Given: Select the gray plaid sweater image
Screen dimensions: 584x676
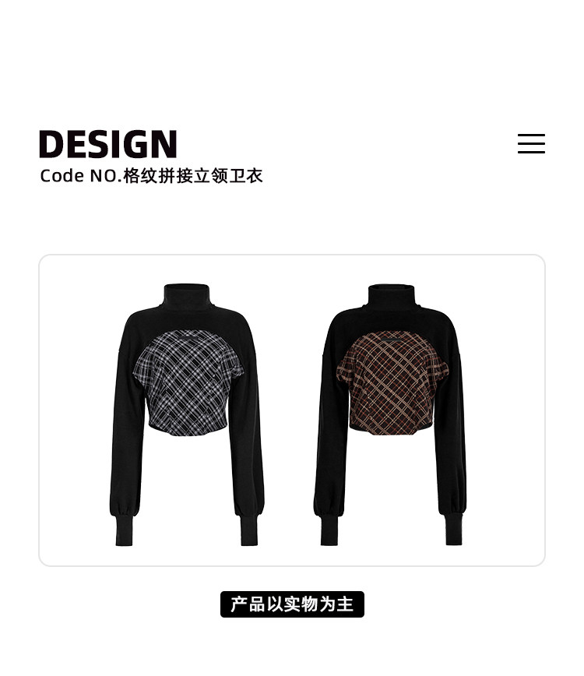Looking at the screenshot, I should pos(187,414).
